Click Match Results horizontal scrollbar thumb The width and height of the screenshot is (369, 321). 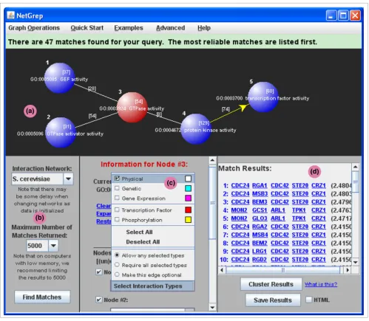point(283,270)
